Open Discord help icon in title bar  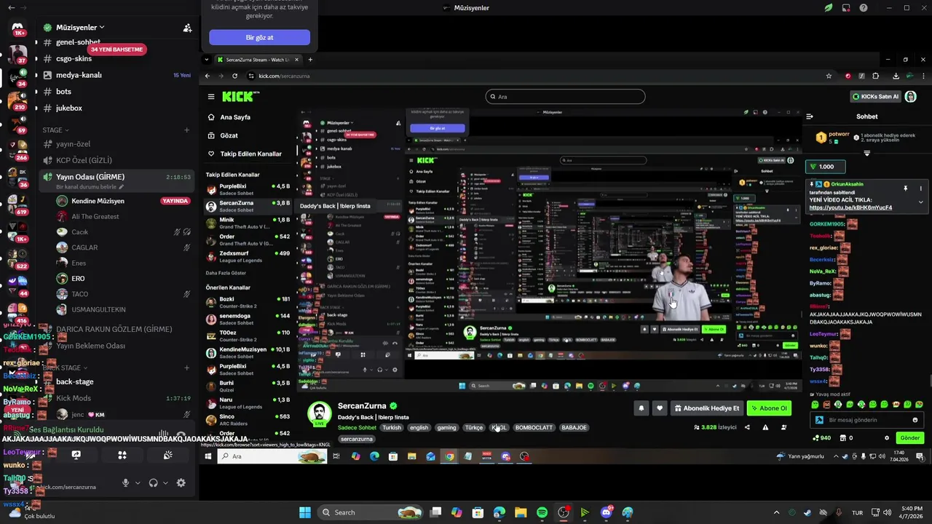tap(864, 8)
